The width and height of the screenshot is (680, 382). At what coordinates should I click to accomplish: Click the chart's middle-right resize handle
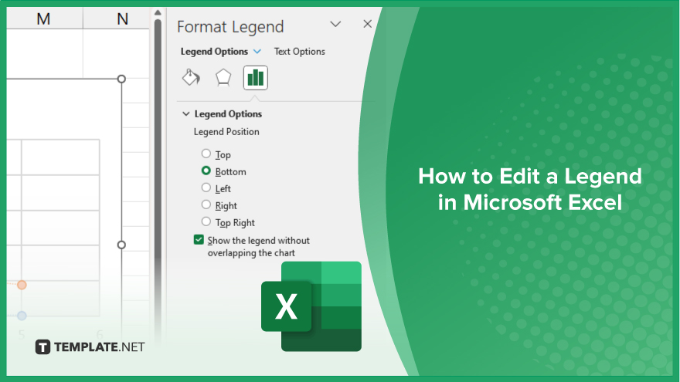tap(121, 245)
